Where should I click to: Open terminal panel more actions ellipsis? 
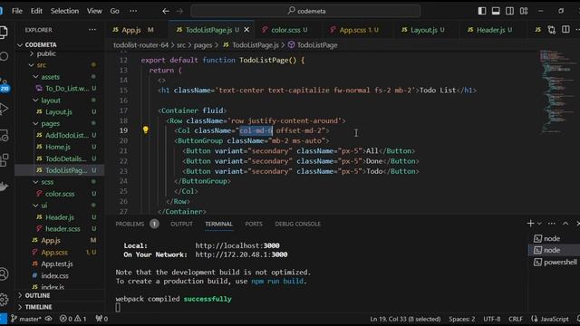(x=552, y=224)
